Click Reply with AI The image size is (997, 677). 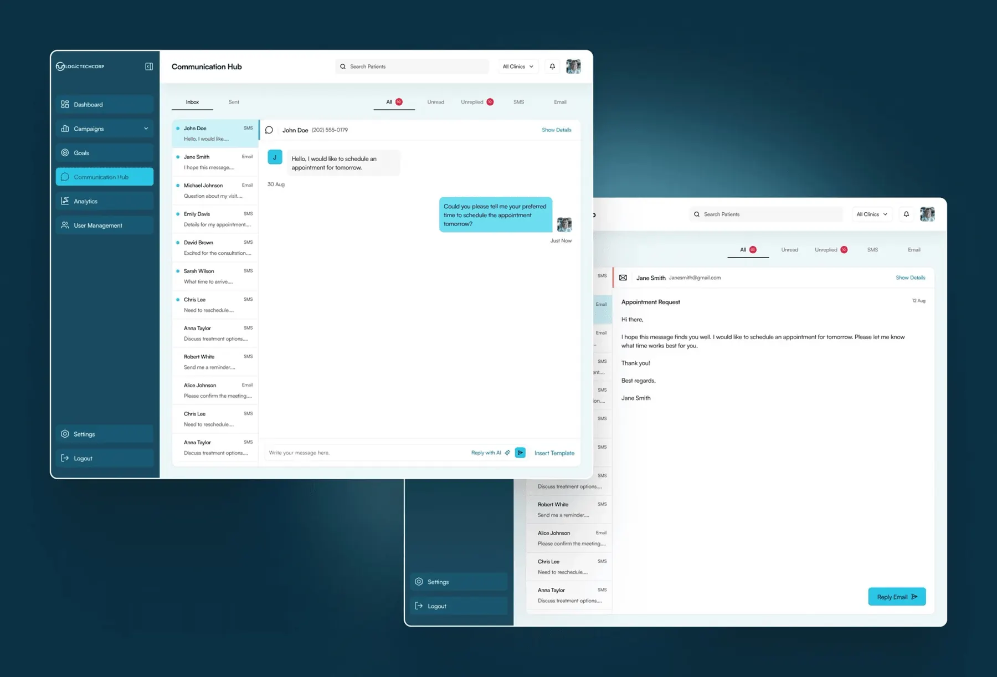(x=490, y=453)
